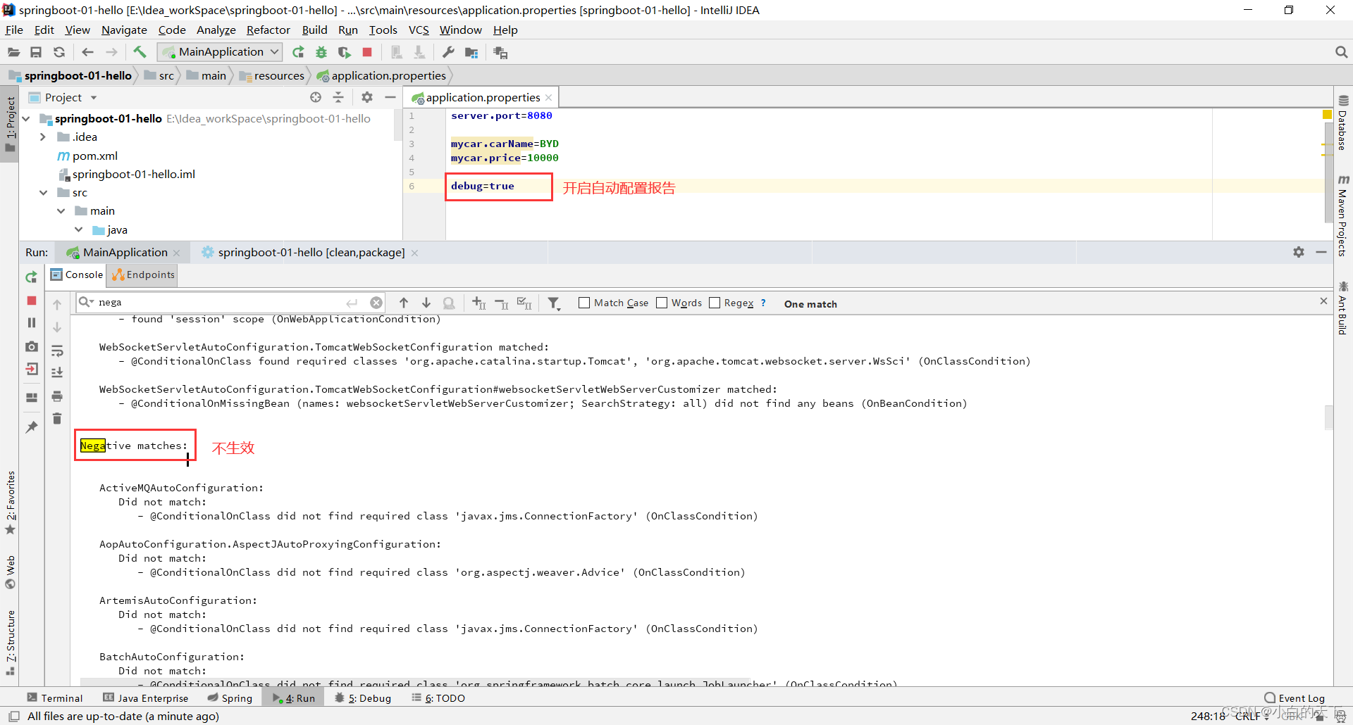This screenshot has width=1353, height=725.
Task: Click the locate target icon in Project panel
Action: [x=316, y=97]
